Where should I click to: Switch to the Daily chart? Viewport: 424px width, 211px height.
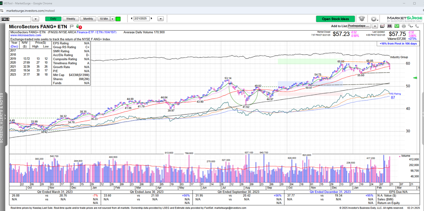[53, 19]
